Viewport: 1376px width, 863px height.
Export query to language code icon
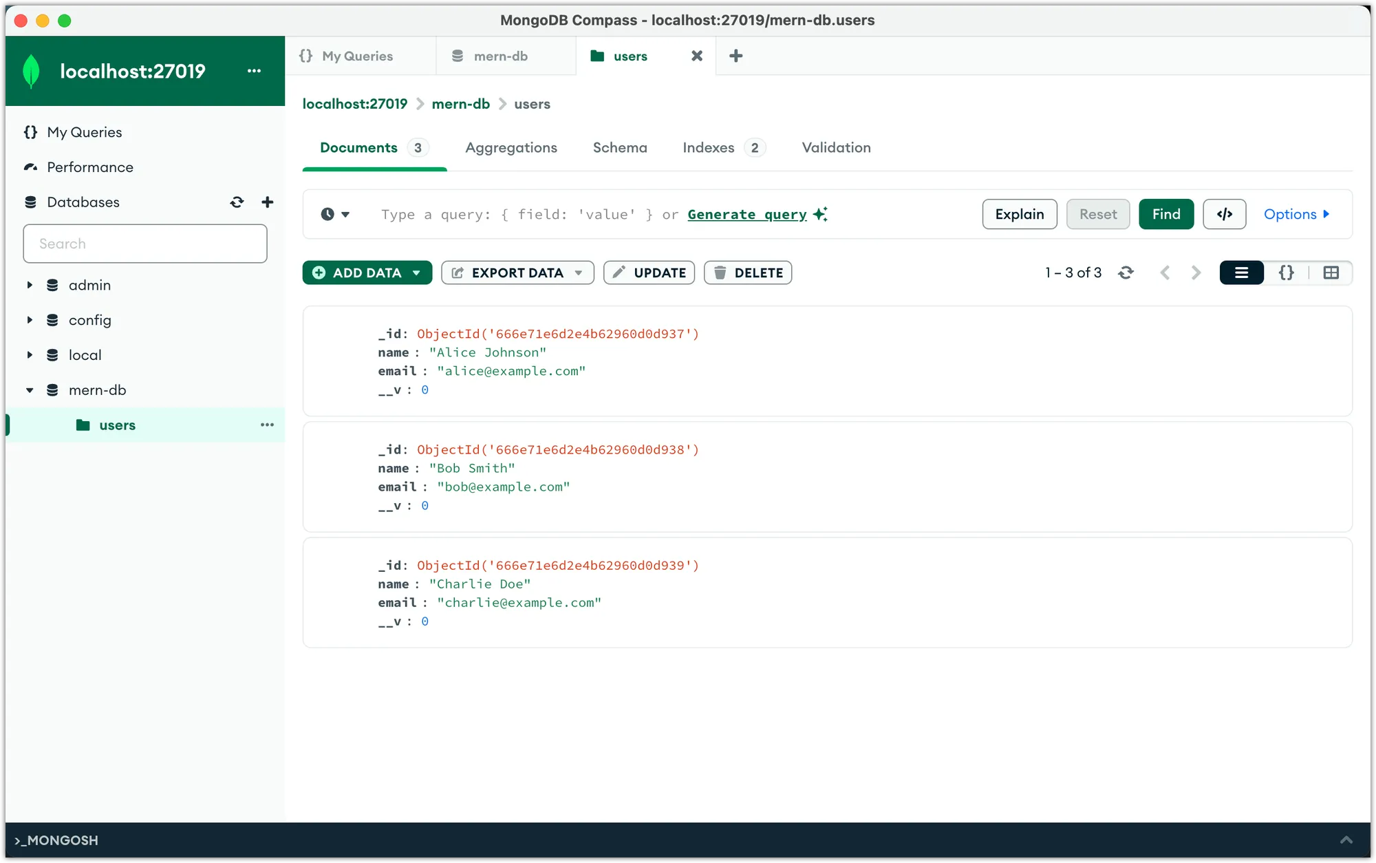[1225, 214]
